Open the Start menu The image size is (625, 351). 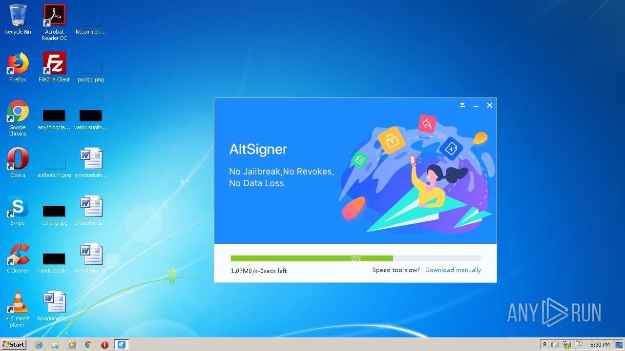[13, 345]
